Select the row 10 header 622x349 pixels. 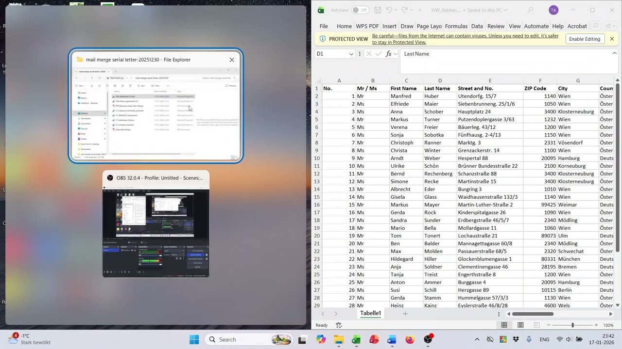point(317,158)
